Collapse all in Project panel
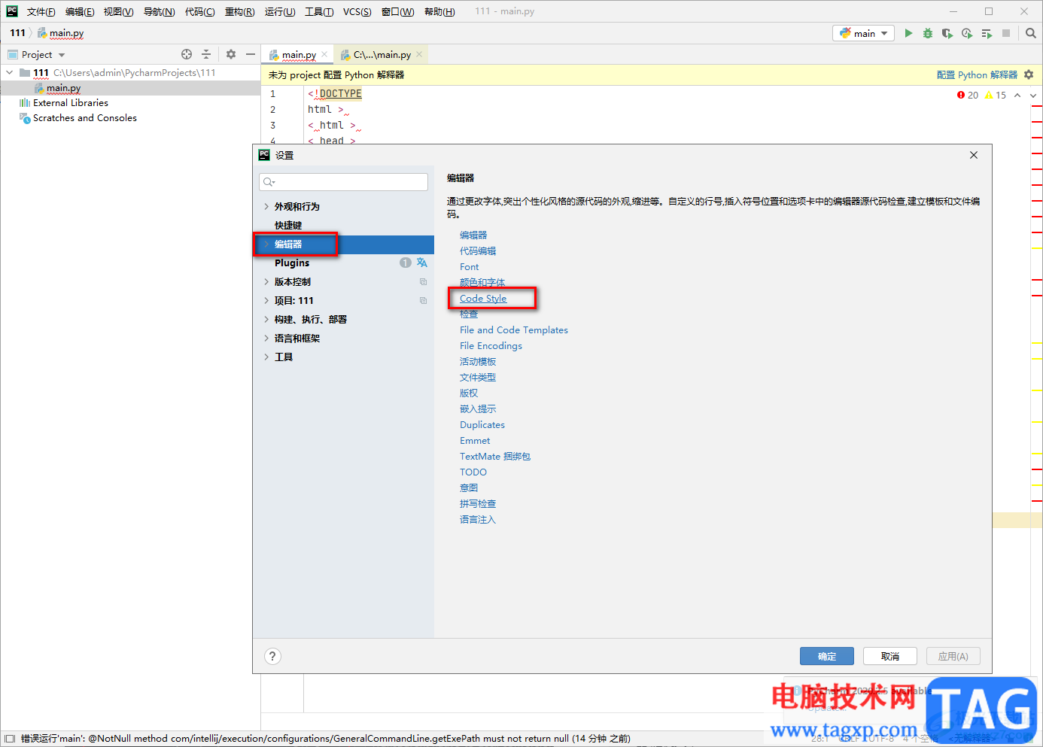Screen dimensions: 1043x747 pos(206,54)
